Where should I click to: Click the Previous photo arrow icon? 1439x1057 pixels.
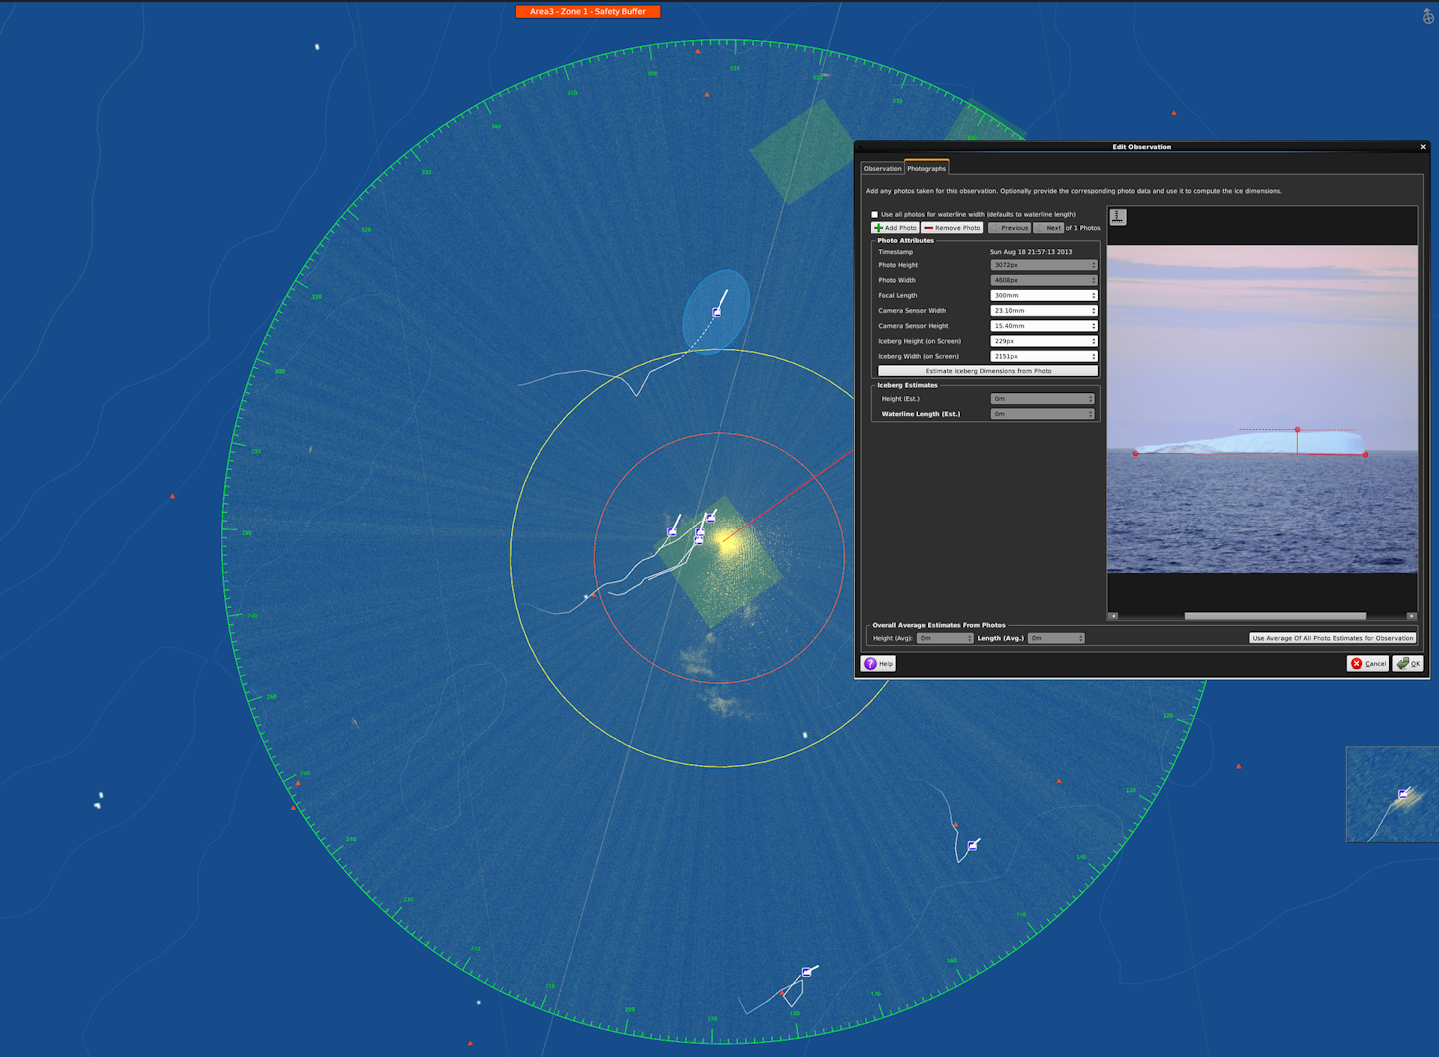click(995, 228)
